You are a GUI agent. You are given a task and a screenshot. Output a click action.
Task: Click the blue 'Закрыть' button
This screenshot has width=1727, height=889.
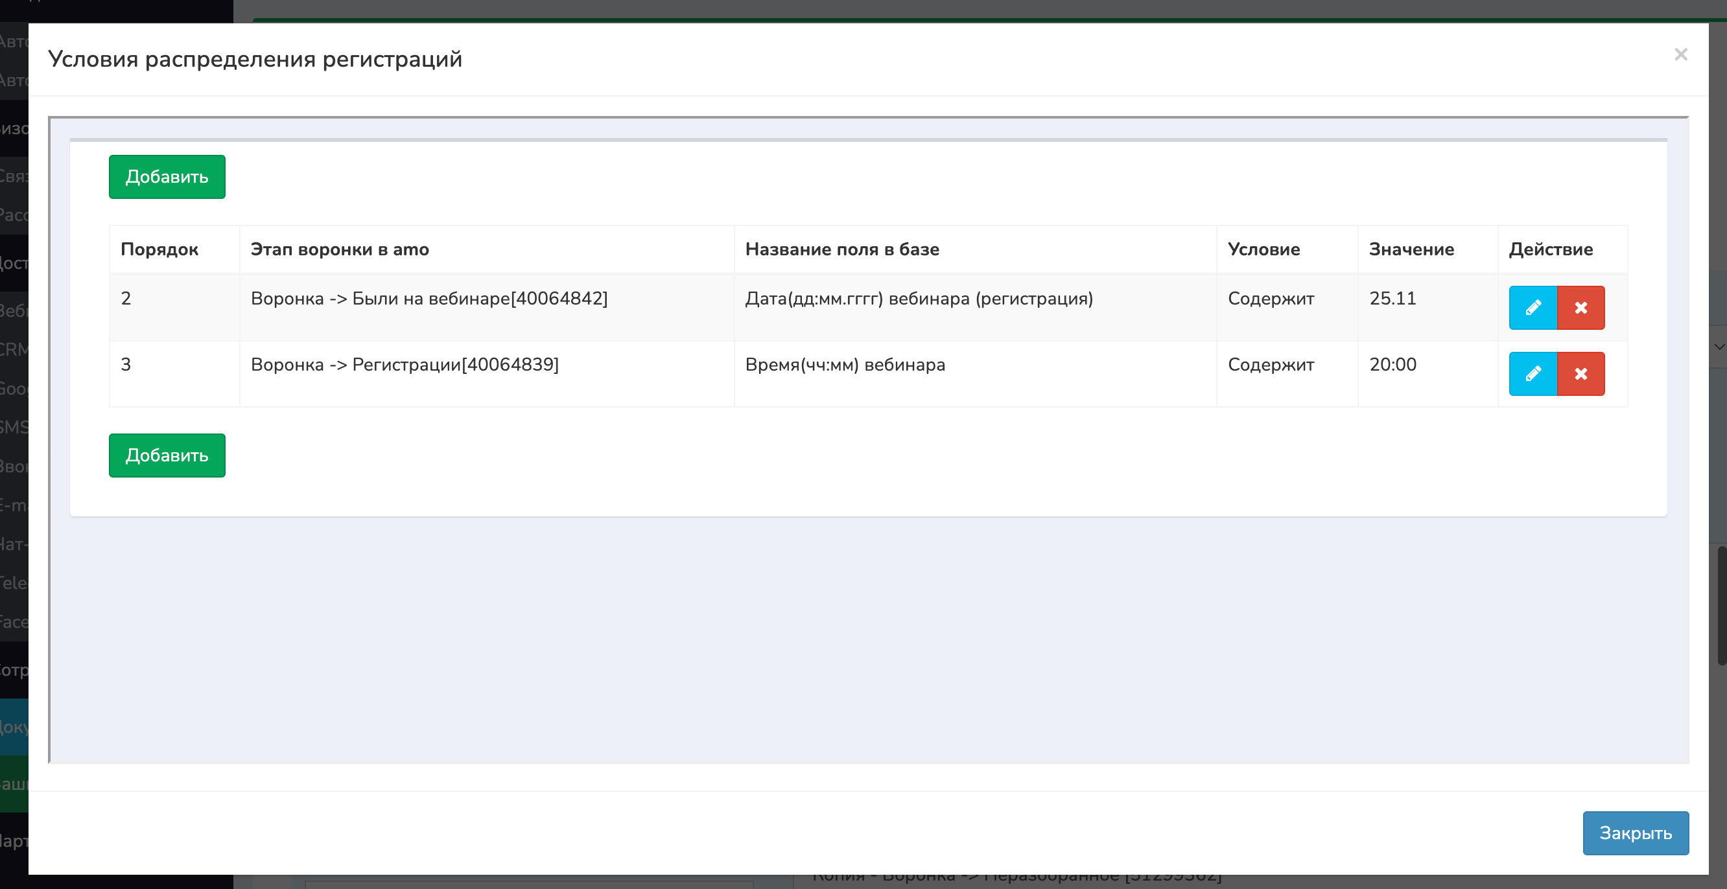click(x=1635, y=833)
